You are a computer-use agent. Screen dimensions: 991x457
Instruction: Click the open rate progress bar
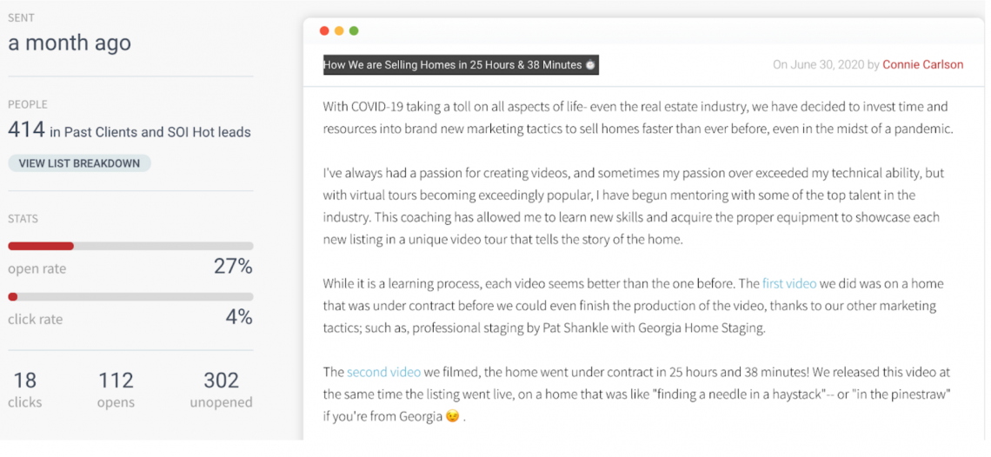(130, 247)
